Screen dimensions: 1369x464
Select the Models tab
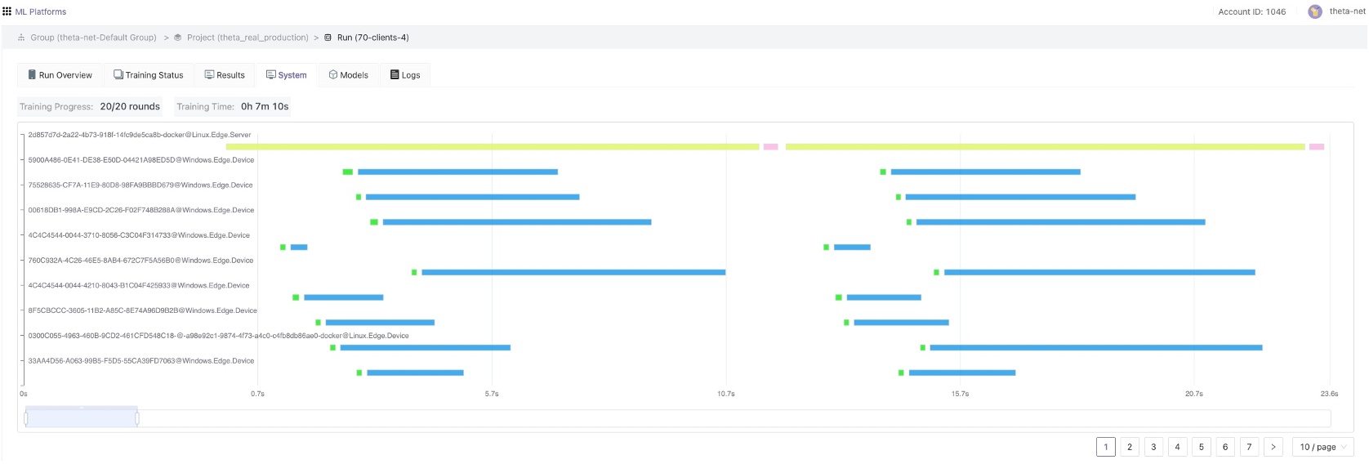348,75
